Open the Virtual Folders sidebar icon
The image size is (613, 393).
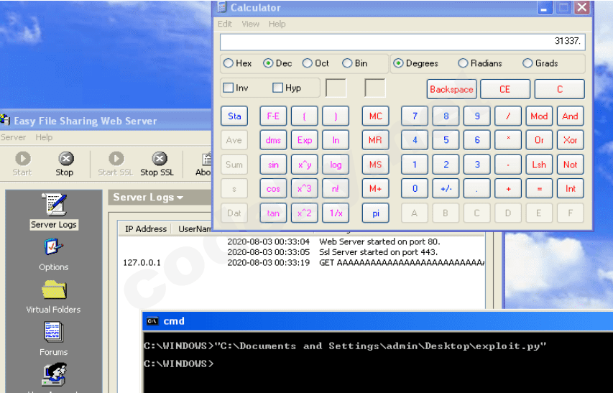(x=54, y=290)
